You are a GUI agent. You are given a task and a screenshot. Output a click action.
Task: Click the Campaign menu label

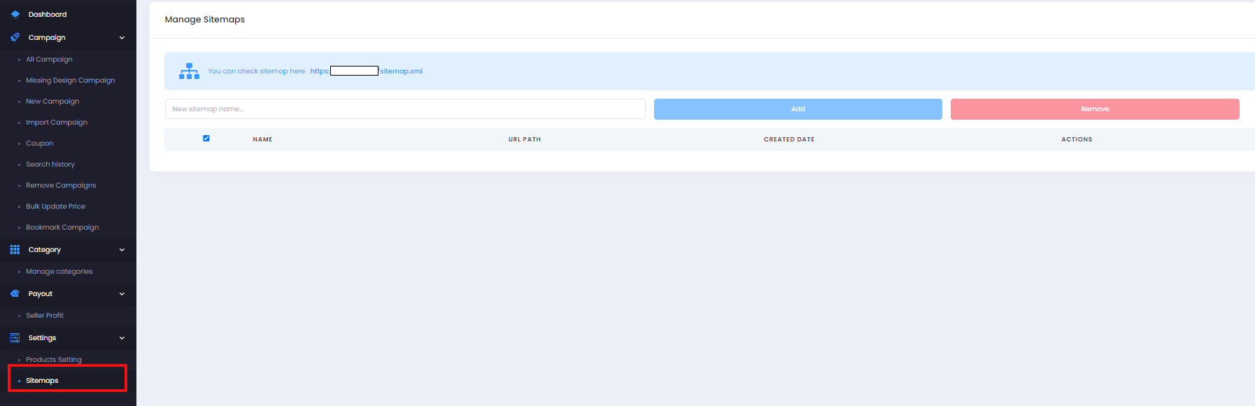coord(47,38)
